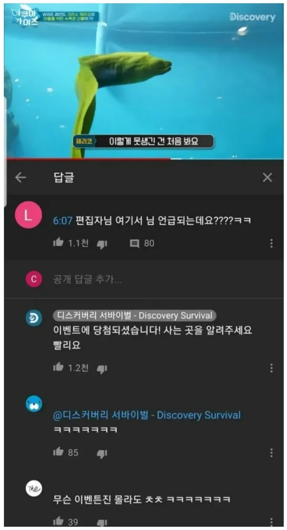View the Discovery Survival channel avatar
The height and width of the screenshot is (530, 287).
34,318
